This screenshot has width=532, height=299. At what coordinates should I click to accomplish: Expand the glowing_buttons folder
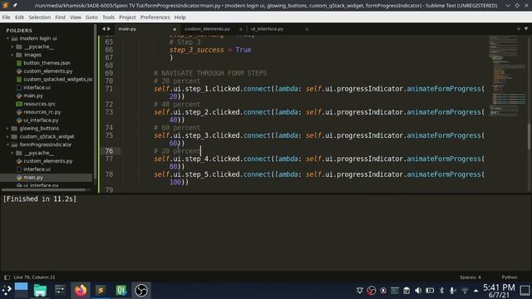coord(7,129)
